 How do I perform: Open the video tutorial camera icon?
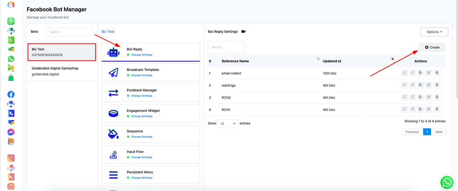[x=244, y=32]
